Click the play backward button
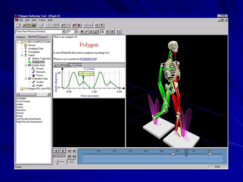This screenshot has width=243, height=182. 56,151
